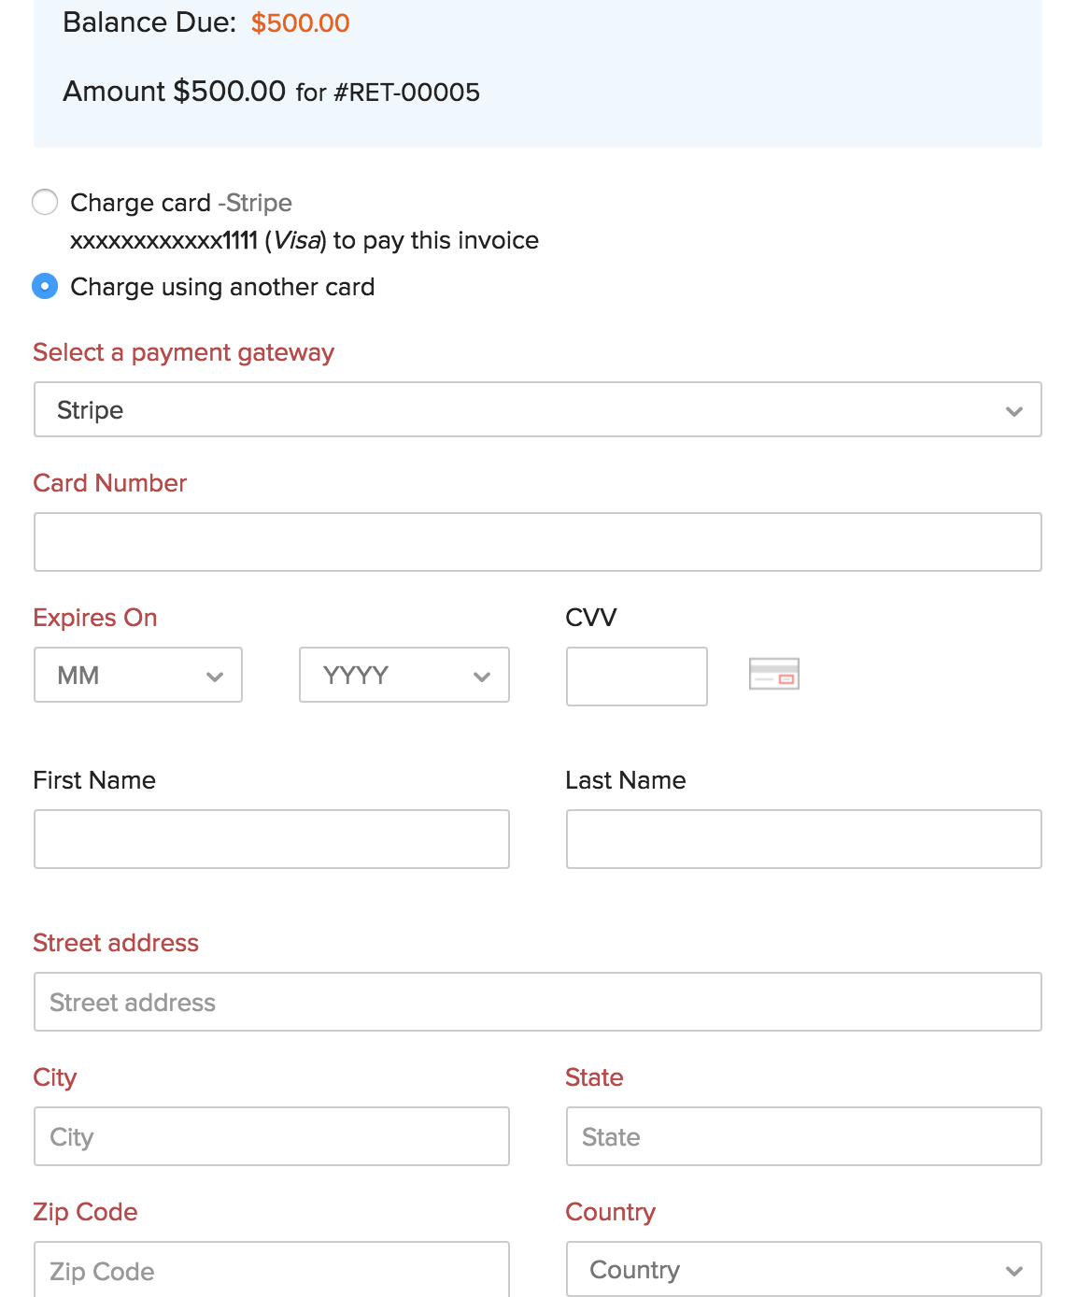This screenshot has height=1297, width=1076.
Task: Focus the Zip Code input field
Action: (271, 1269)
